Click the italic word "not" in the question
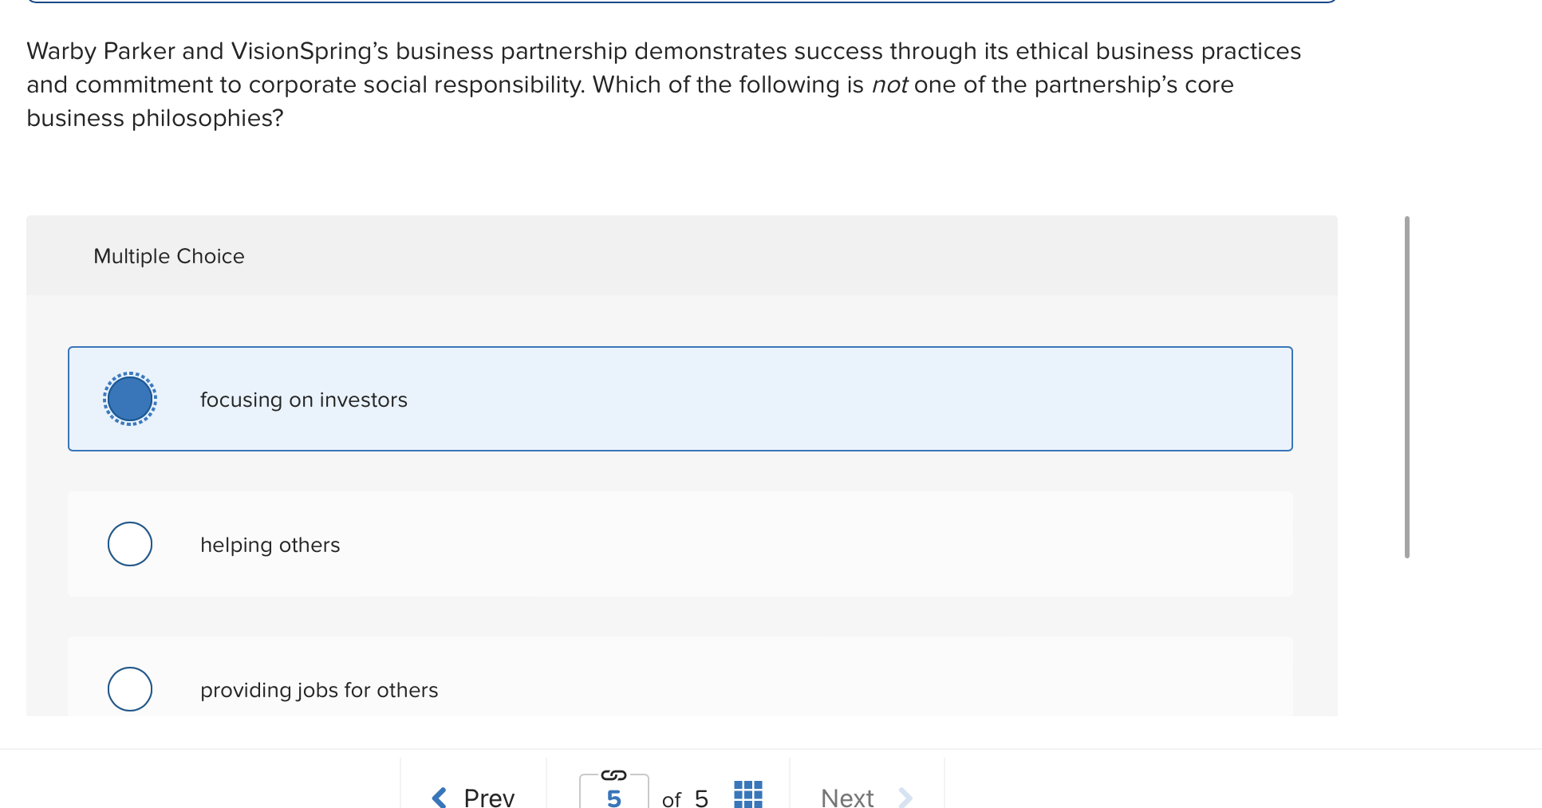The width and height of the screenshot is (1542, 808). pos(889,85)
